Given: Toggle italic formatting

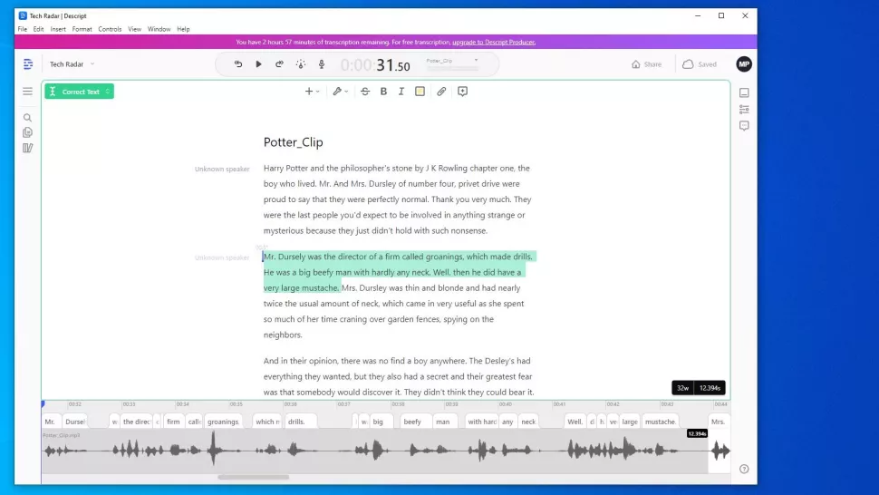Looking at the screenshot, I should point(401,92).
